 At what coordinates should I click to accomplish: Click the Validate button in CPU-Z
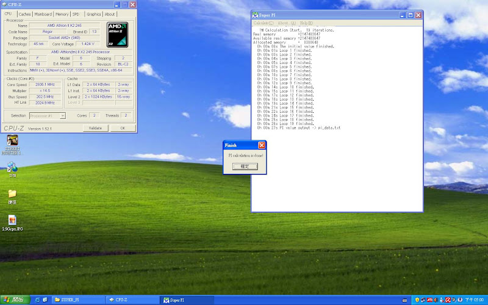pos(96,128)
